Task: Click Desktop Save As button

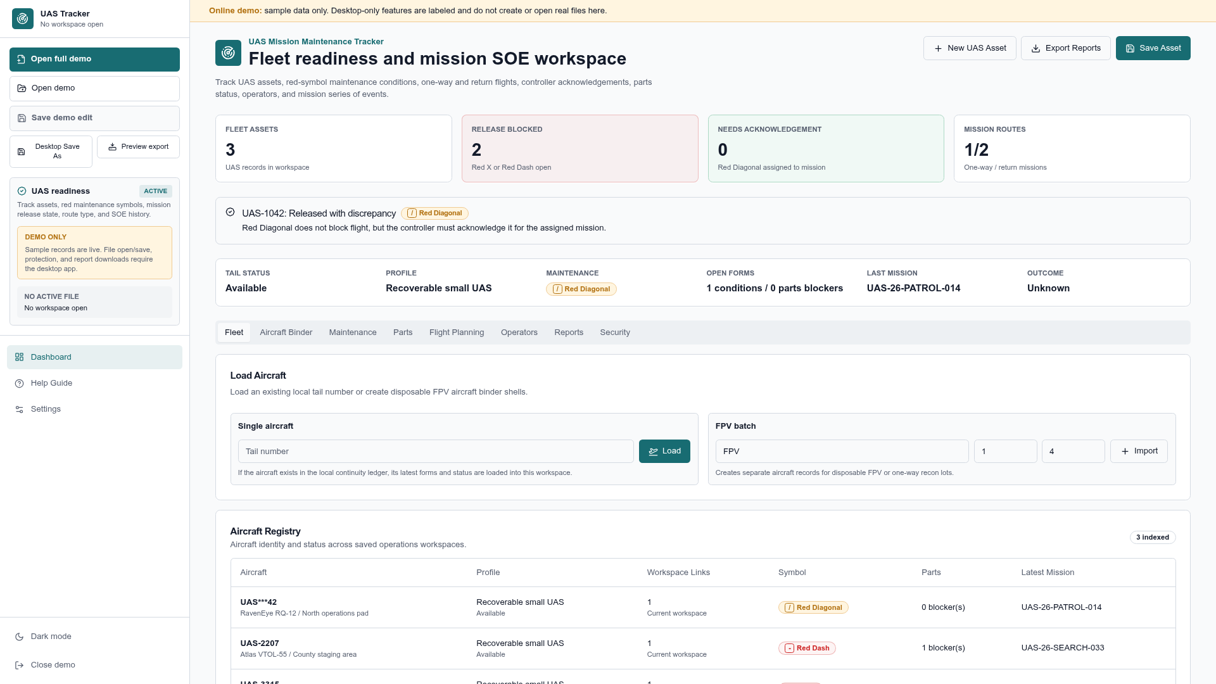Action: 51,151
